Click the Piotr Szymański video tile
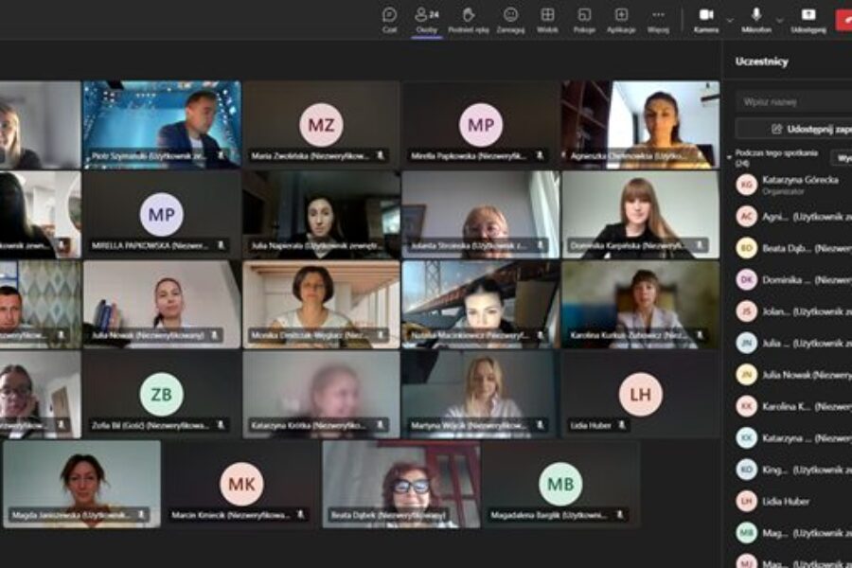The width and height of the screenshot is (852, 568). pyautogui.click(x=162, y=125)
